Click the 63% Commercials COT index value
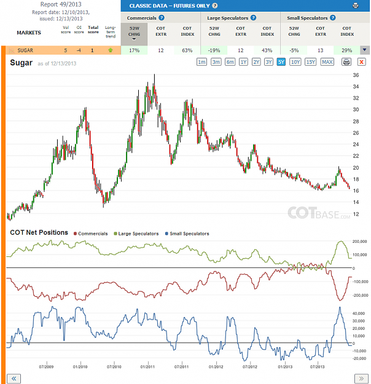 [187, 50]
